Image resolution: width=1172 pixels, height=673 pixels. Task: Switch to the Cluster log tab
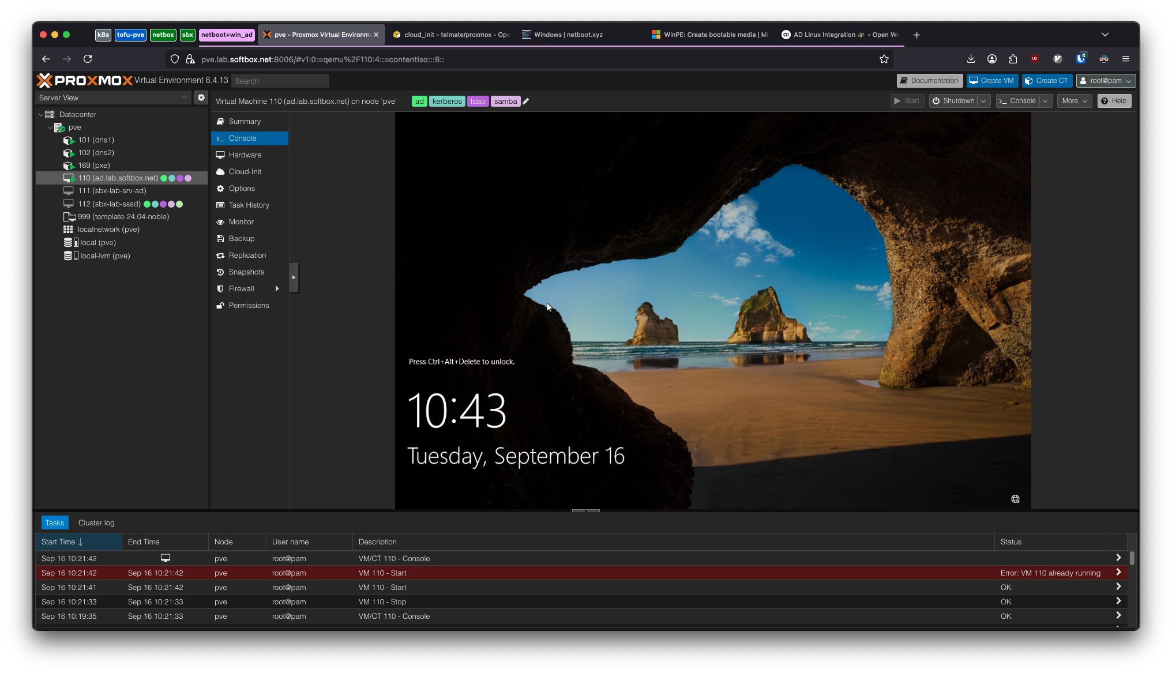coord(96,522)
